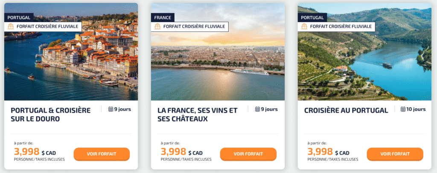This screenshot has height=173, width=437.
Task: Click the Douro valley vineyards photo
Action: pyautogui.click(x=364, y=64)
